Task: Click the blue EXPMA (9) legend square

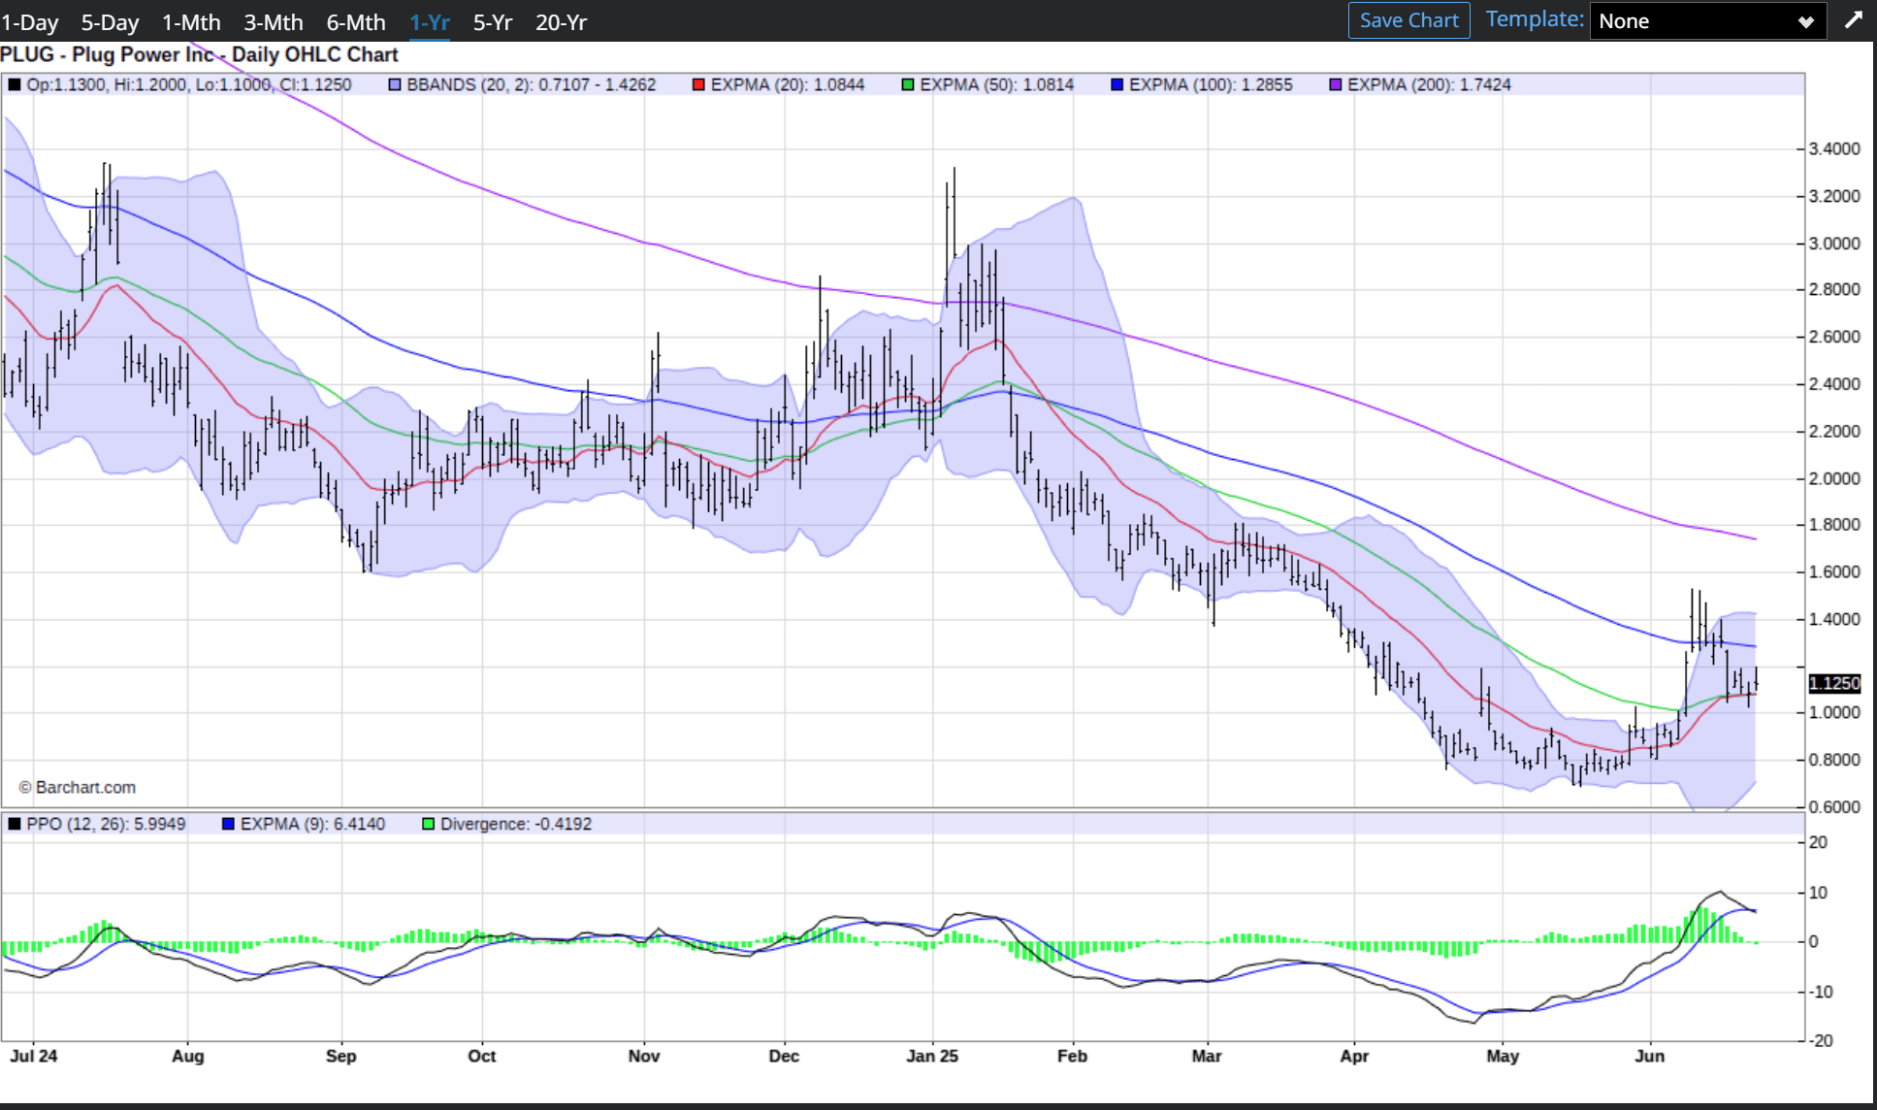Action: coord(228,825)
